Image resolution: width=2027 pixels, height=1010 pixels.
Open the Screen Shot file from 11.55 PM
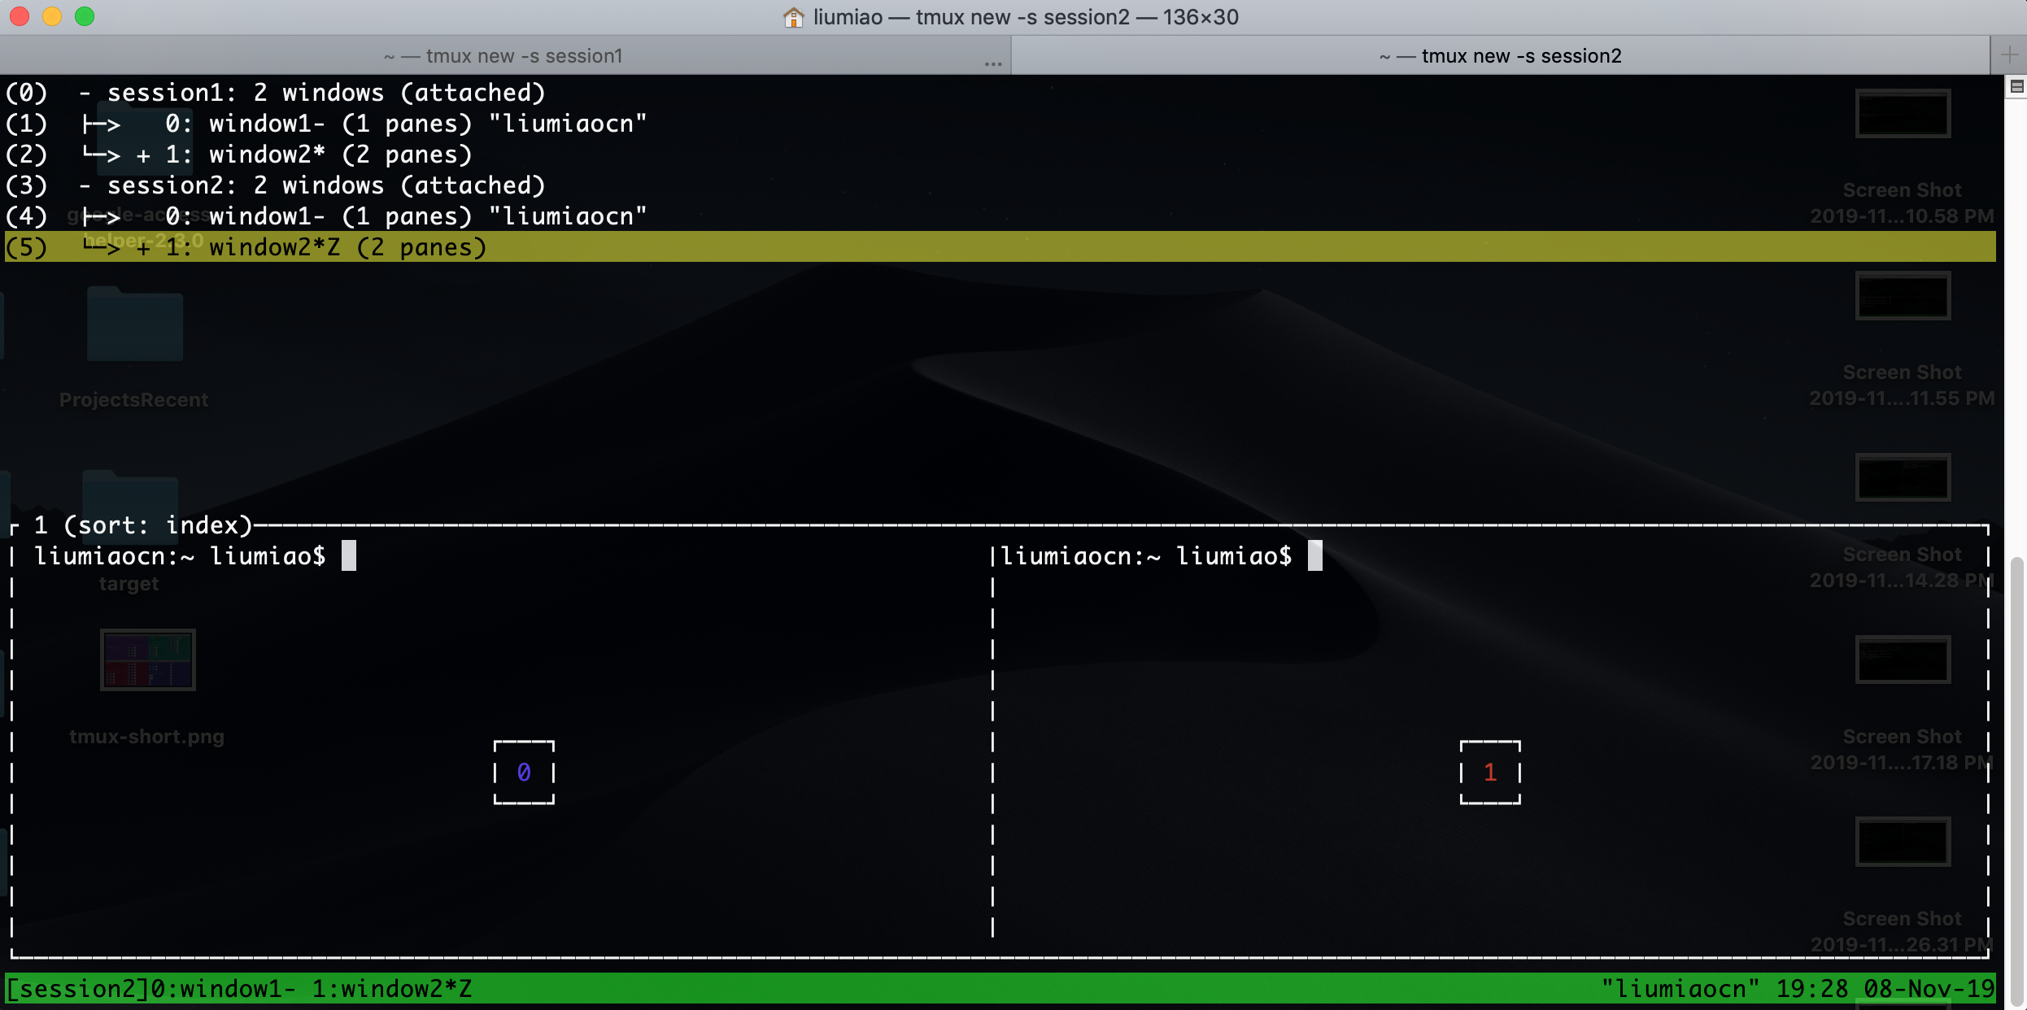(1903, 295)
